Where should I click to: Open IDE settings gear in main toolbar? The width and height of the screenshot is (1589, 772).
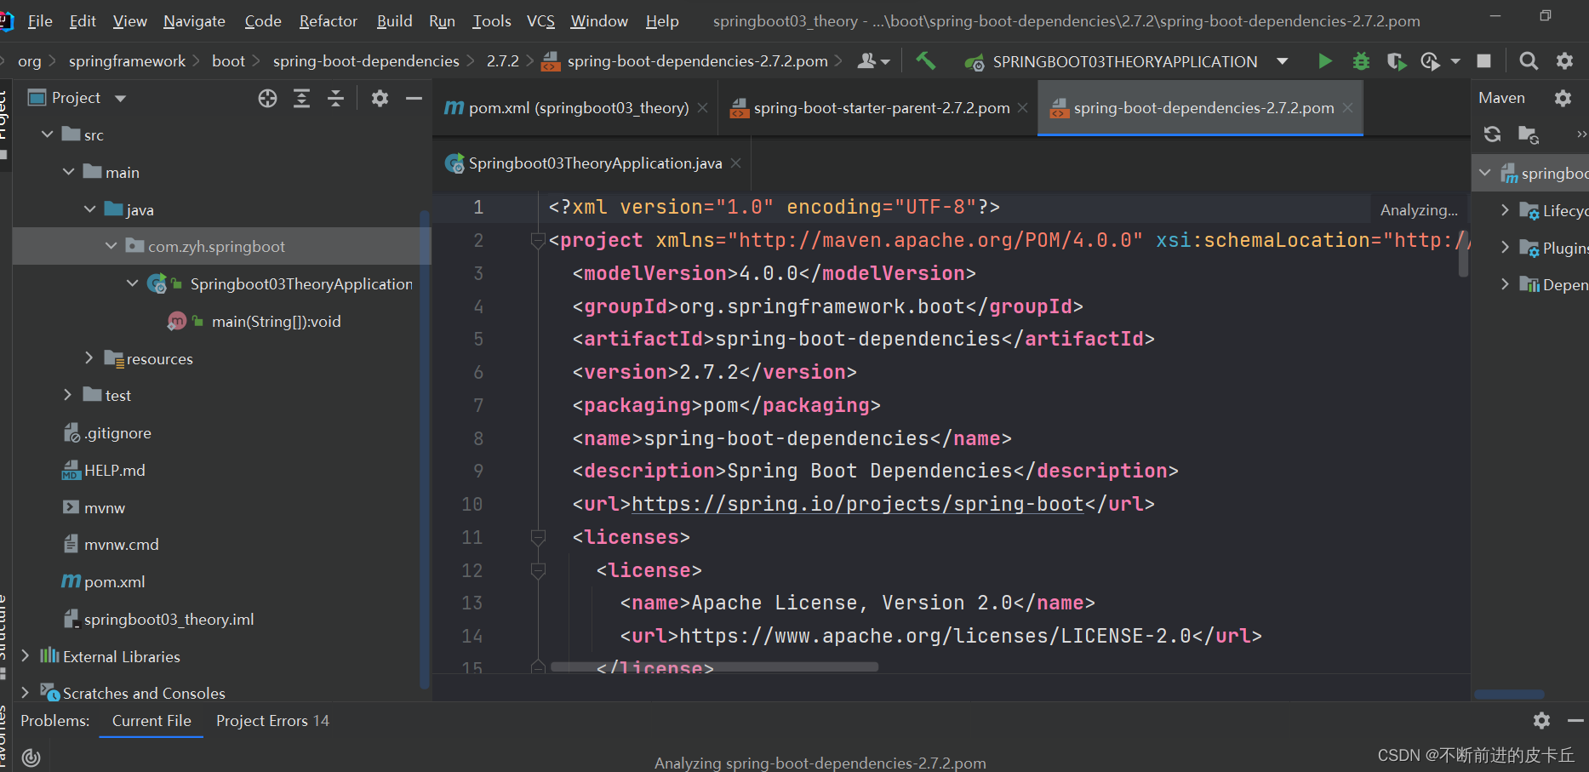click(x=1564, y=61)
